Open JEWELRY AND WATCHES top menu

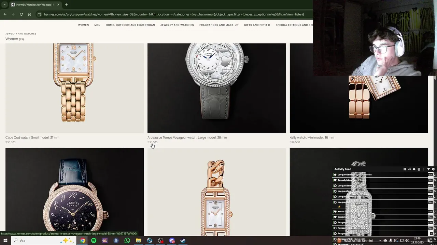pyautogui.click(x=177, y=25)
